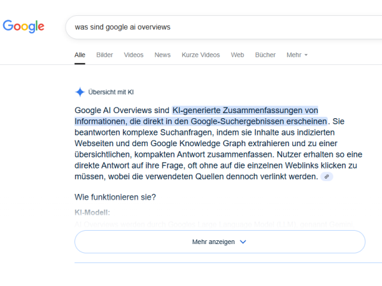Select the Alle tab
This screenshot has width=382, height=286.
[x=80, y=55]
